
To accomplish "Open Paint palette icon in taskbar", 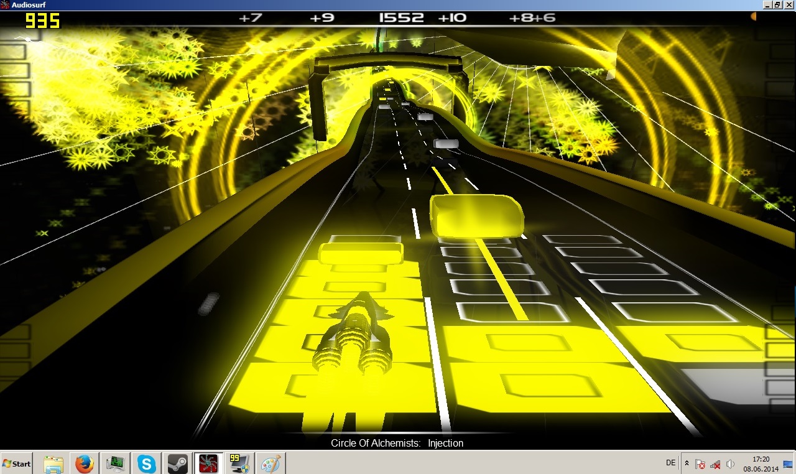I will tap(270, 463).
